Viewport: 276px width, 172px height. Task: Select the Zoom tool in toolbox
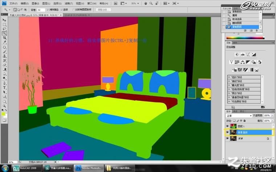4,106
